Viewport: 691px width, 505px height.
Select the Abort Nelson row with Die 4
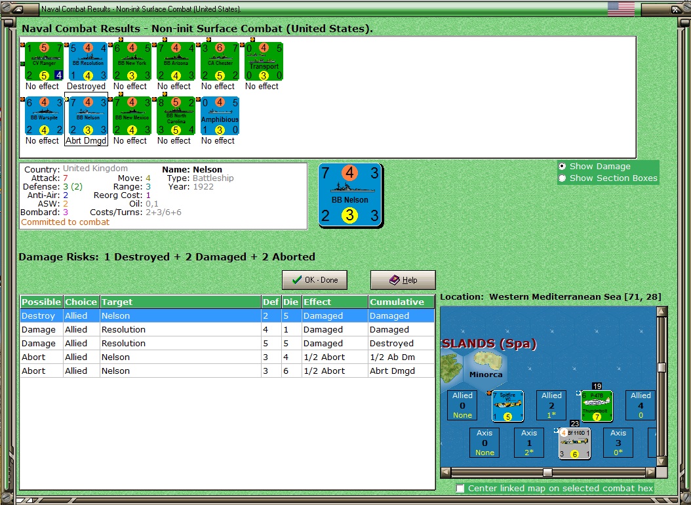point(227,357)
